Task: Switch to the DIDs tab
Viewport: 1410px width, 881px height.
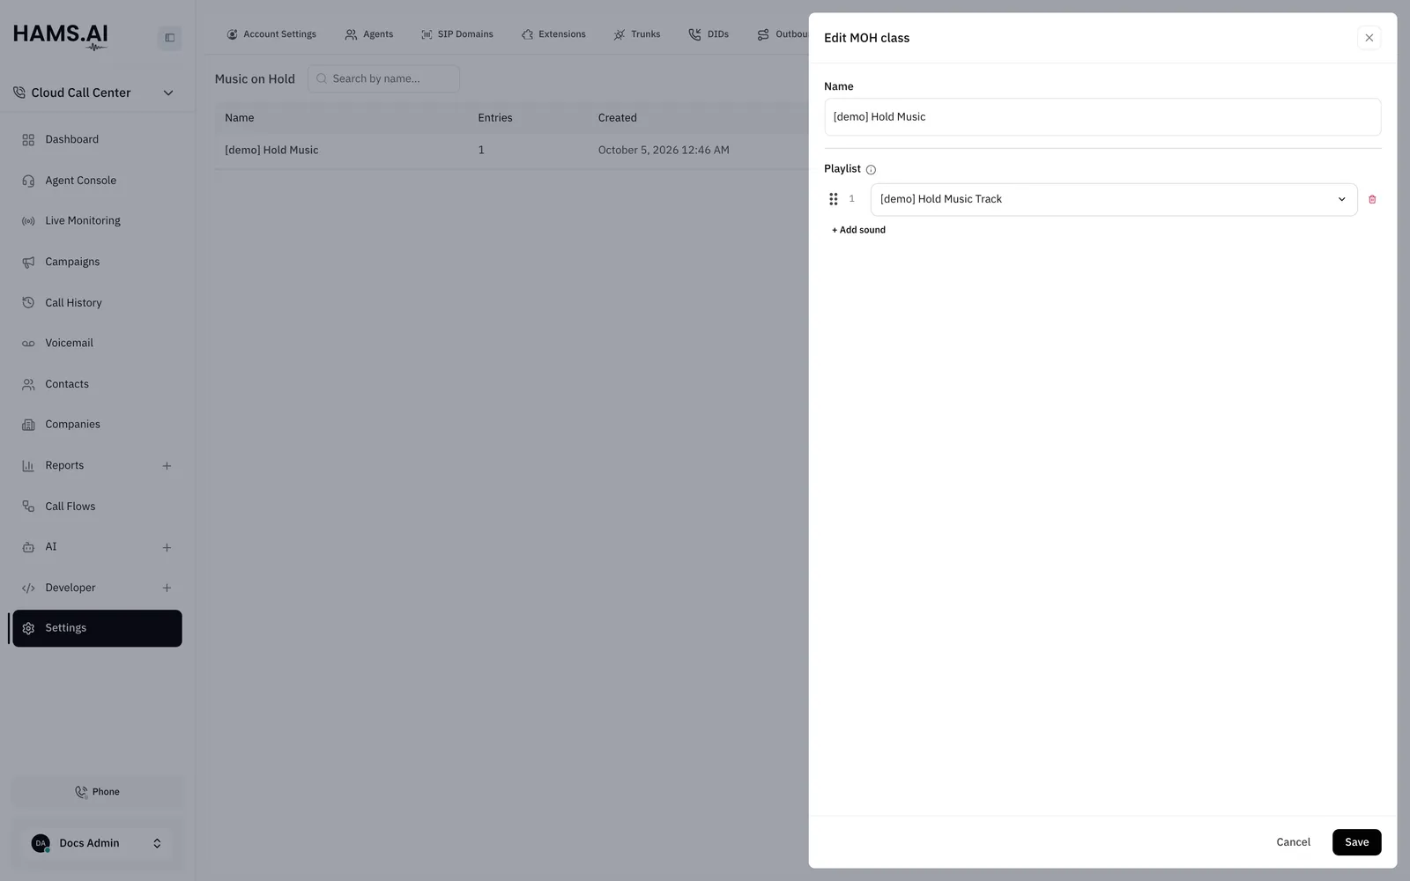Action: point(709,34)
